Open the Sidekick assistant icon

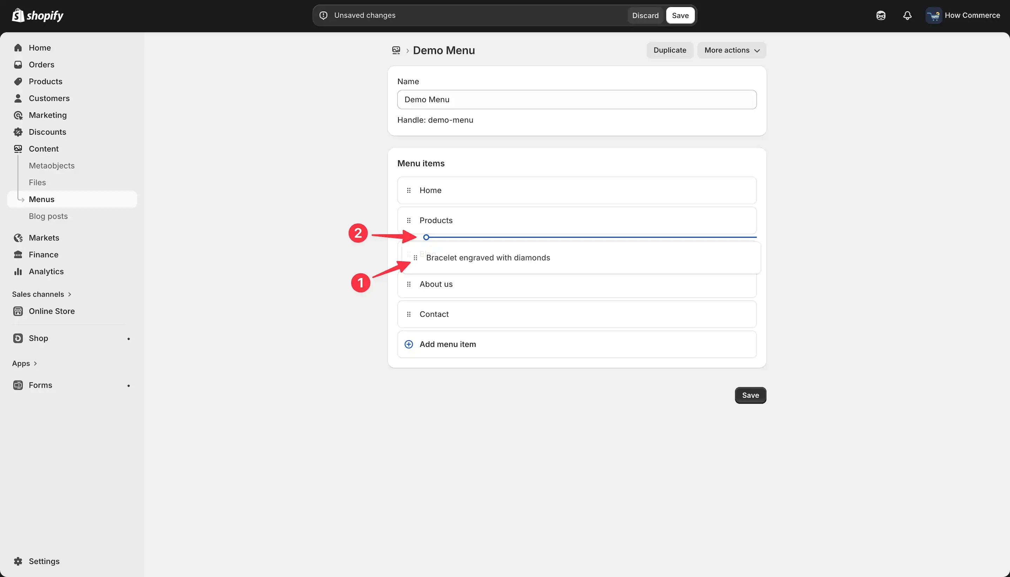point(881,15)
